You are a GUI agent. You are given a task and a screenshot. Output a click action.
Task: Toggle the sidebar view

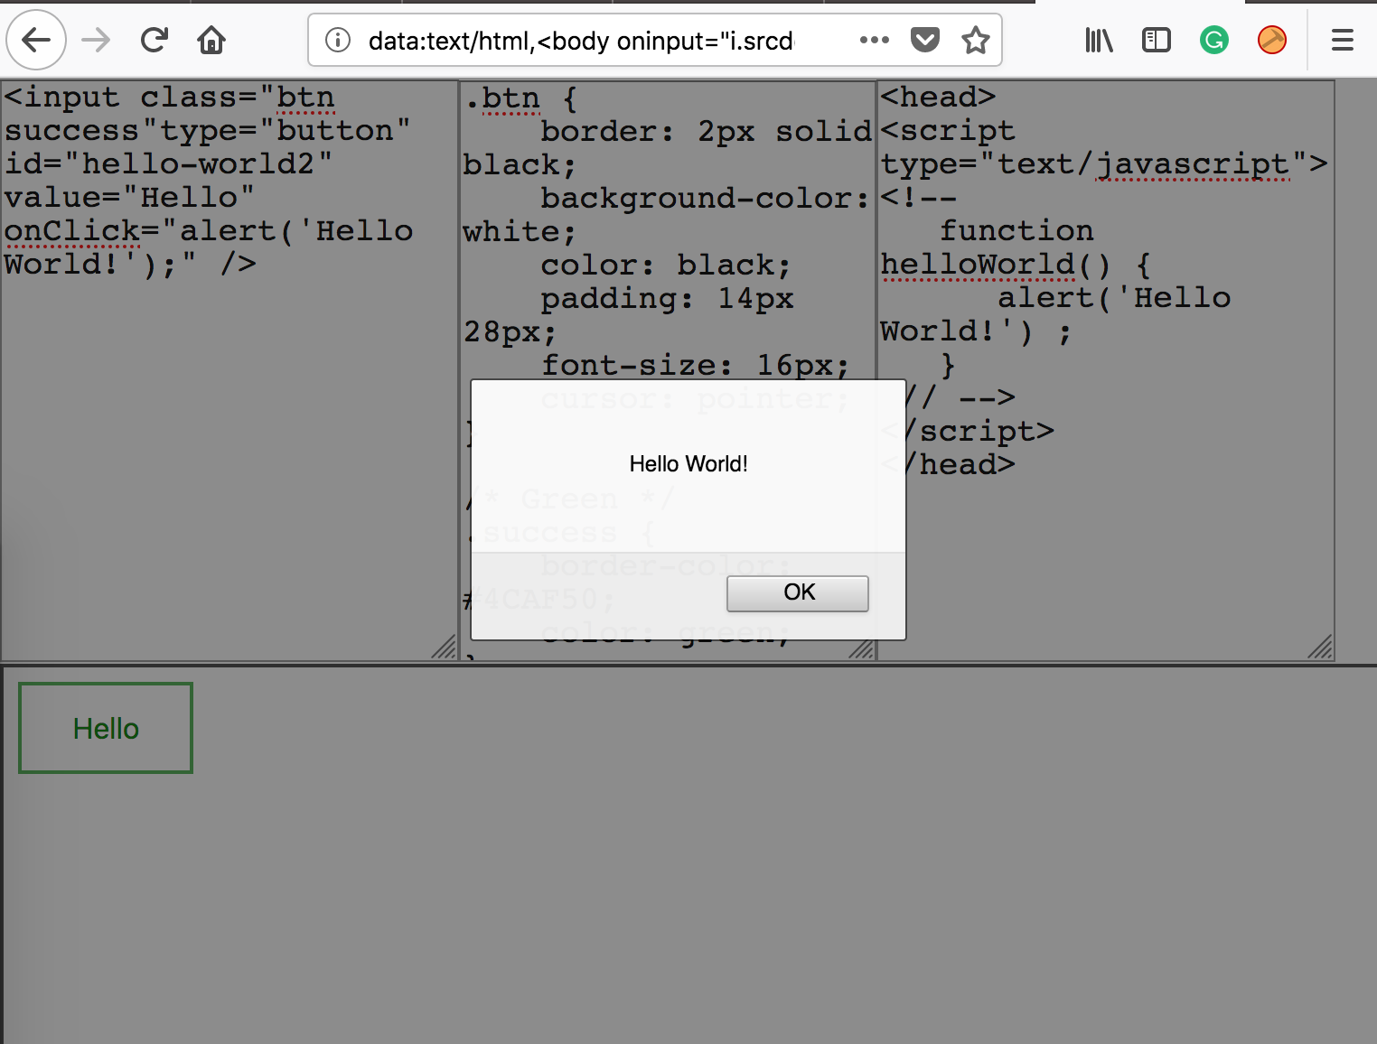click(x=1156, y=40)
